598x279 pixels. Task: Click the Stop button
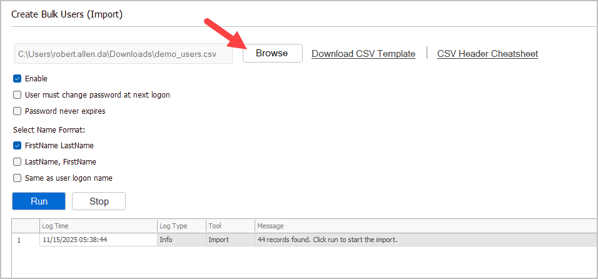pos(99,201)
